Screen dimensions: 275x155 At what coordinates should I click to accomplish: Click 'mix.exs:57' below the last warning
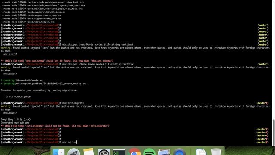pos(10,113)
